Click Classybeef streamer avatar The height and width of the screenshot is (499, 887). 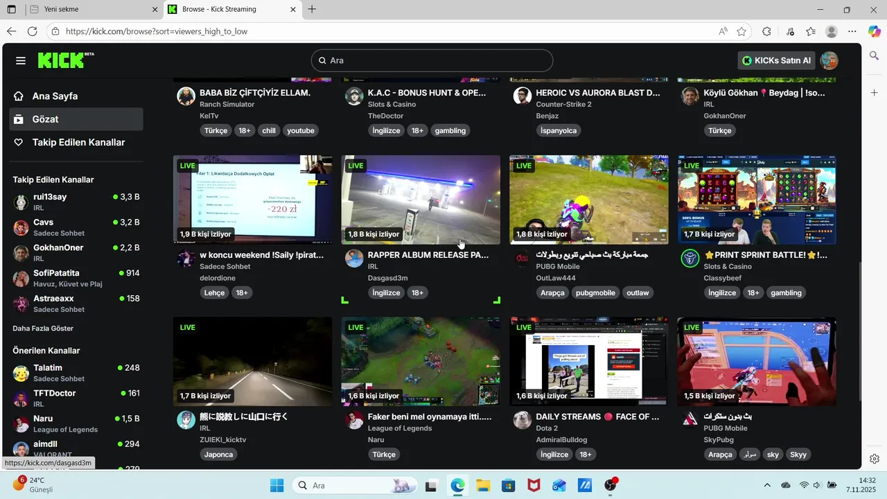tap(690, 259)
